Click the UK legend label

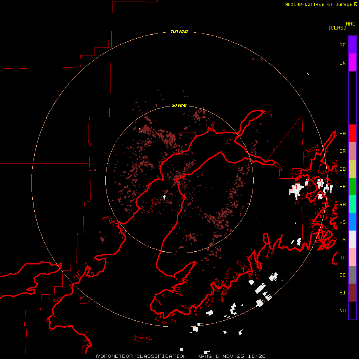click(x=342, y=63)
